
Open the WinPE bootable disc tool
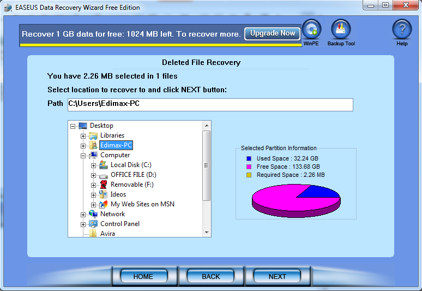tap(311, 29)
